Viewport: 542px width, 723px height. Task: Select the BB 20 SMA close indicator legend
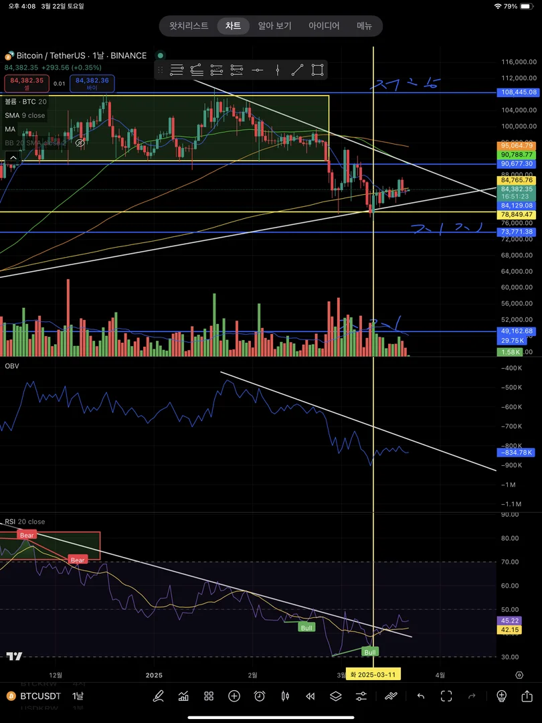[x=36, y=143]
